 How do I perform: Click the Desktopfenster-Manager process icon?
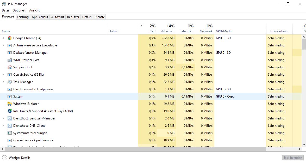tap(10, 53)
